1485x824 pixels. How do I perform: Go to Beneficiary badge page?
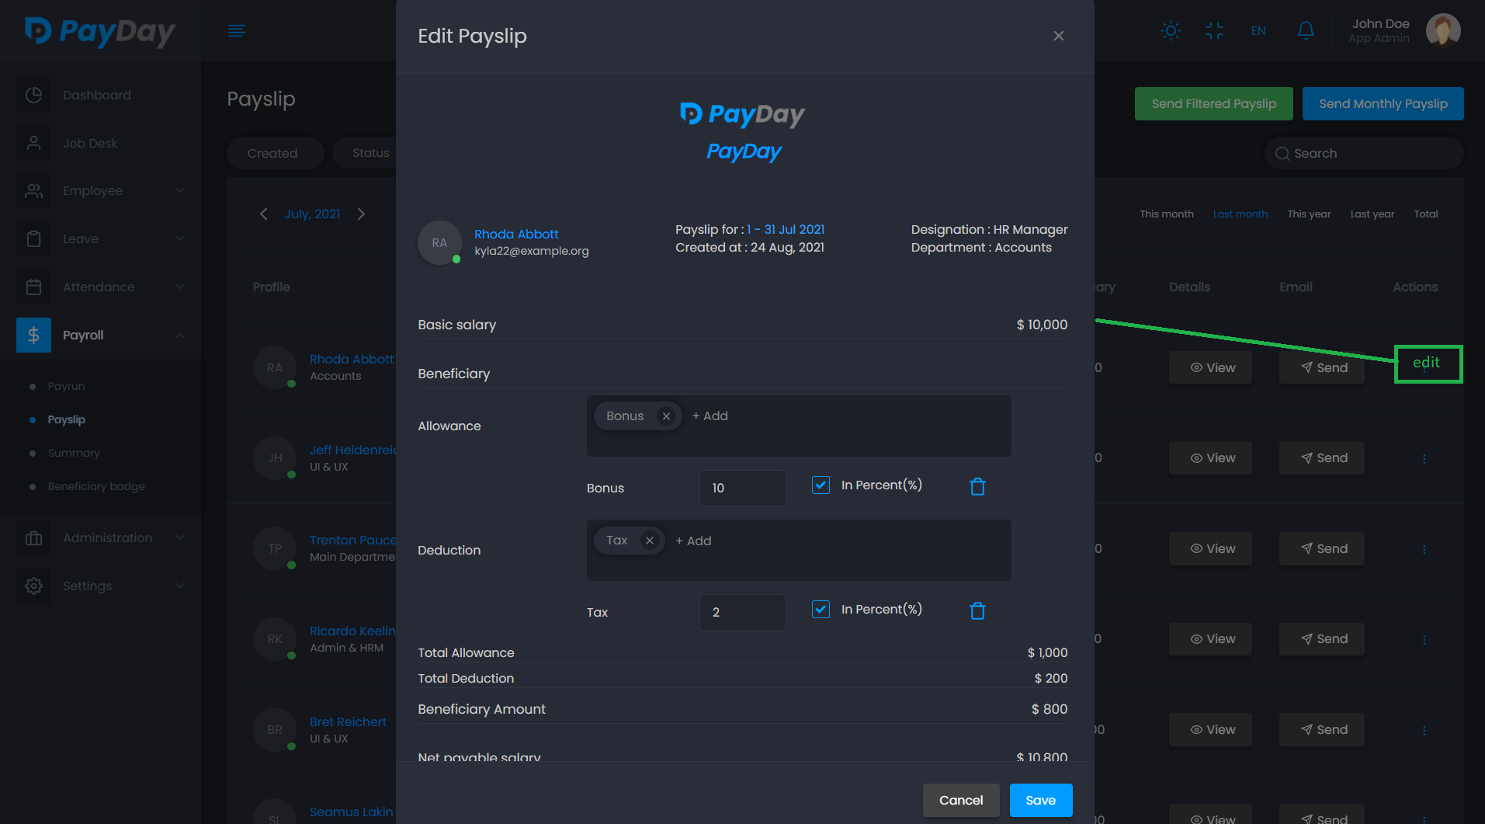tap(96, 486)
